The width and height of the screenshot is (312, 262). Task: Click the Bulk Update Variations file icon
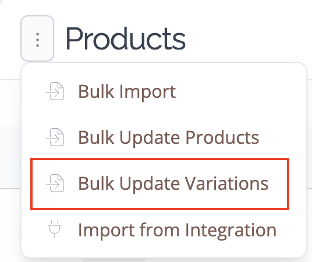(x=55, y=183)
